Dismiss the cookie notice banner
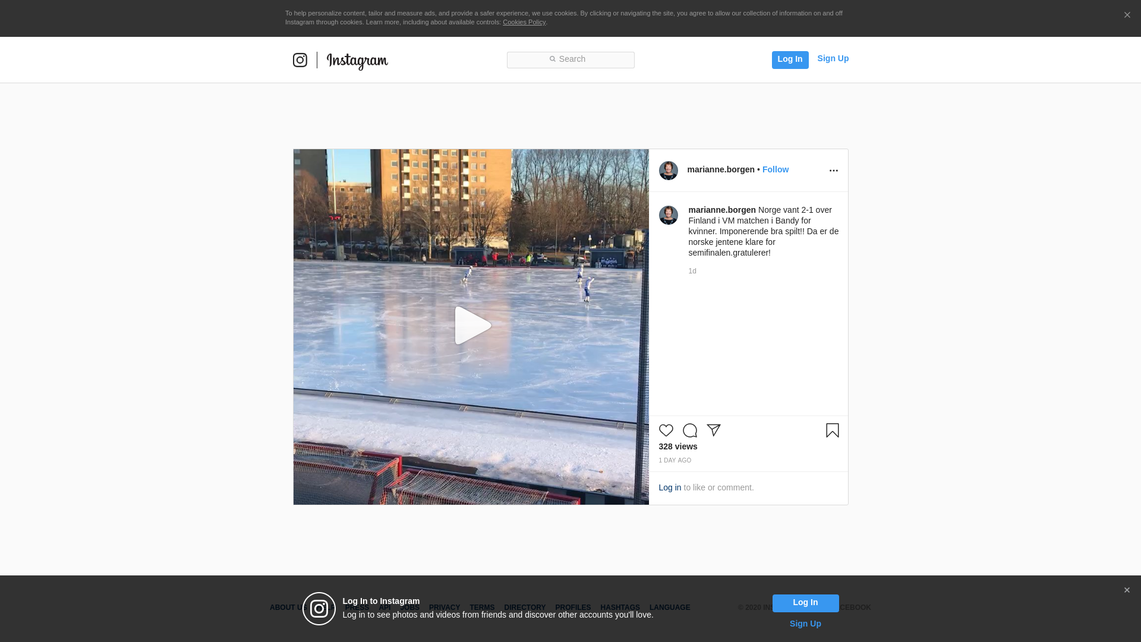1141x642 pixels. (x=1127, y=15)
